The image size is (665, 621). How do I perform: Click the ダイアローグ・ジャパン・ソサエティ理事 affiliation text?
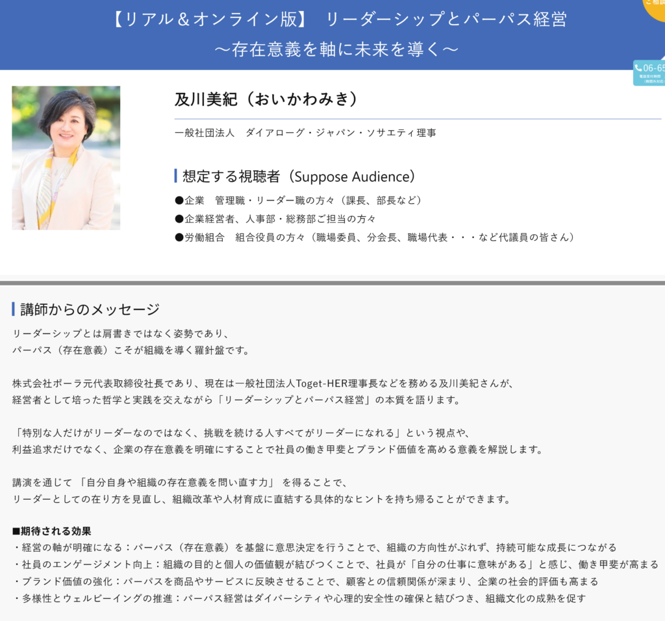click(x=305, y=132)
